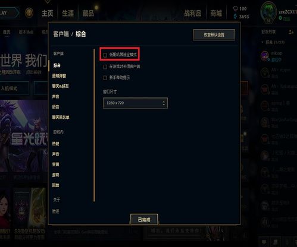
Task: Click the 已完成 done button
Action: (x=144, y=220)
